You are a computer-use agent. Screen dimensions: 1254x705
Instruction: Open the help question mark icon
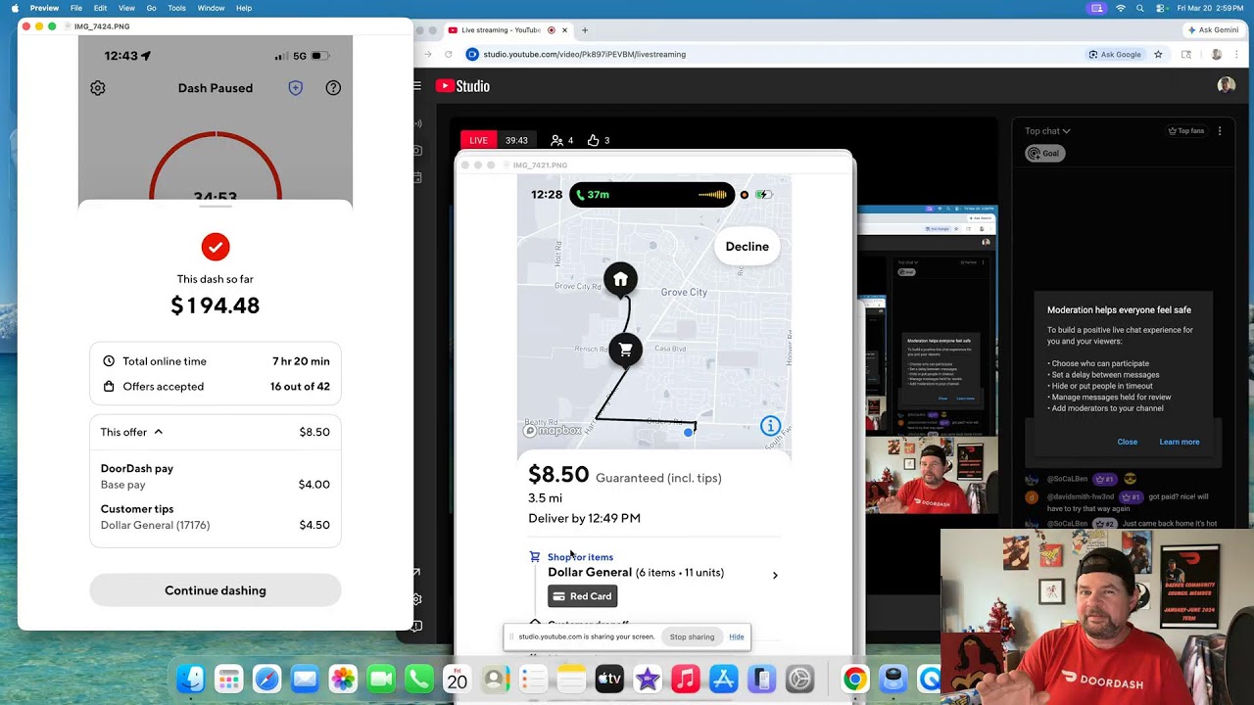coord(333,88)
